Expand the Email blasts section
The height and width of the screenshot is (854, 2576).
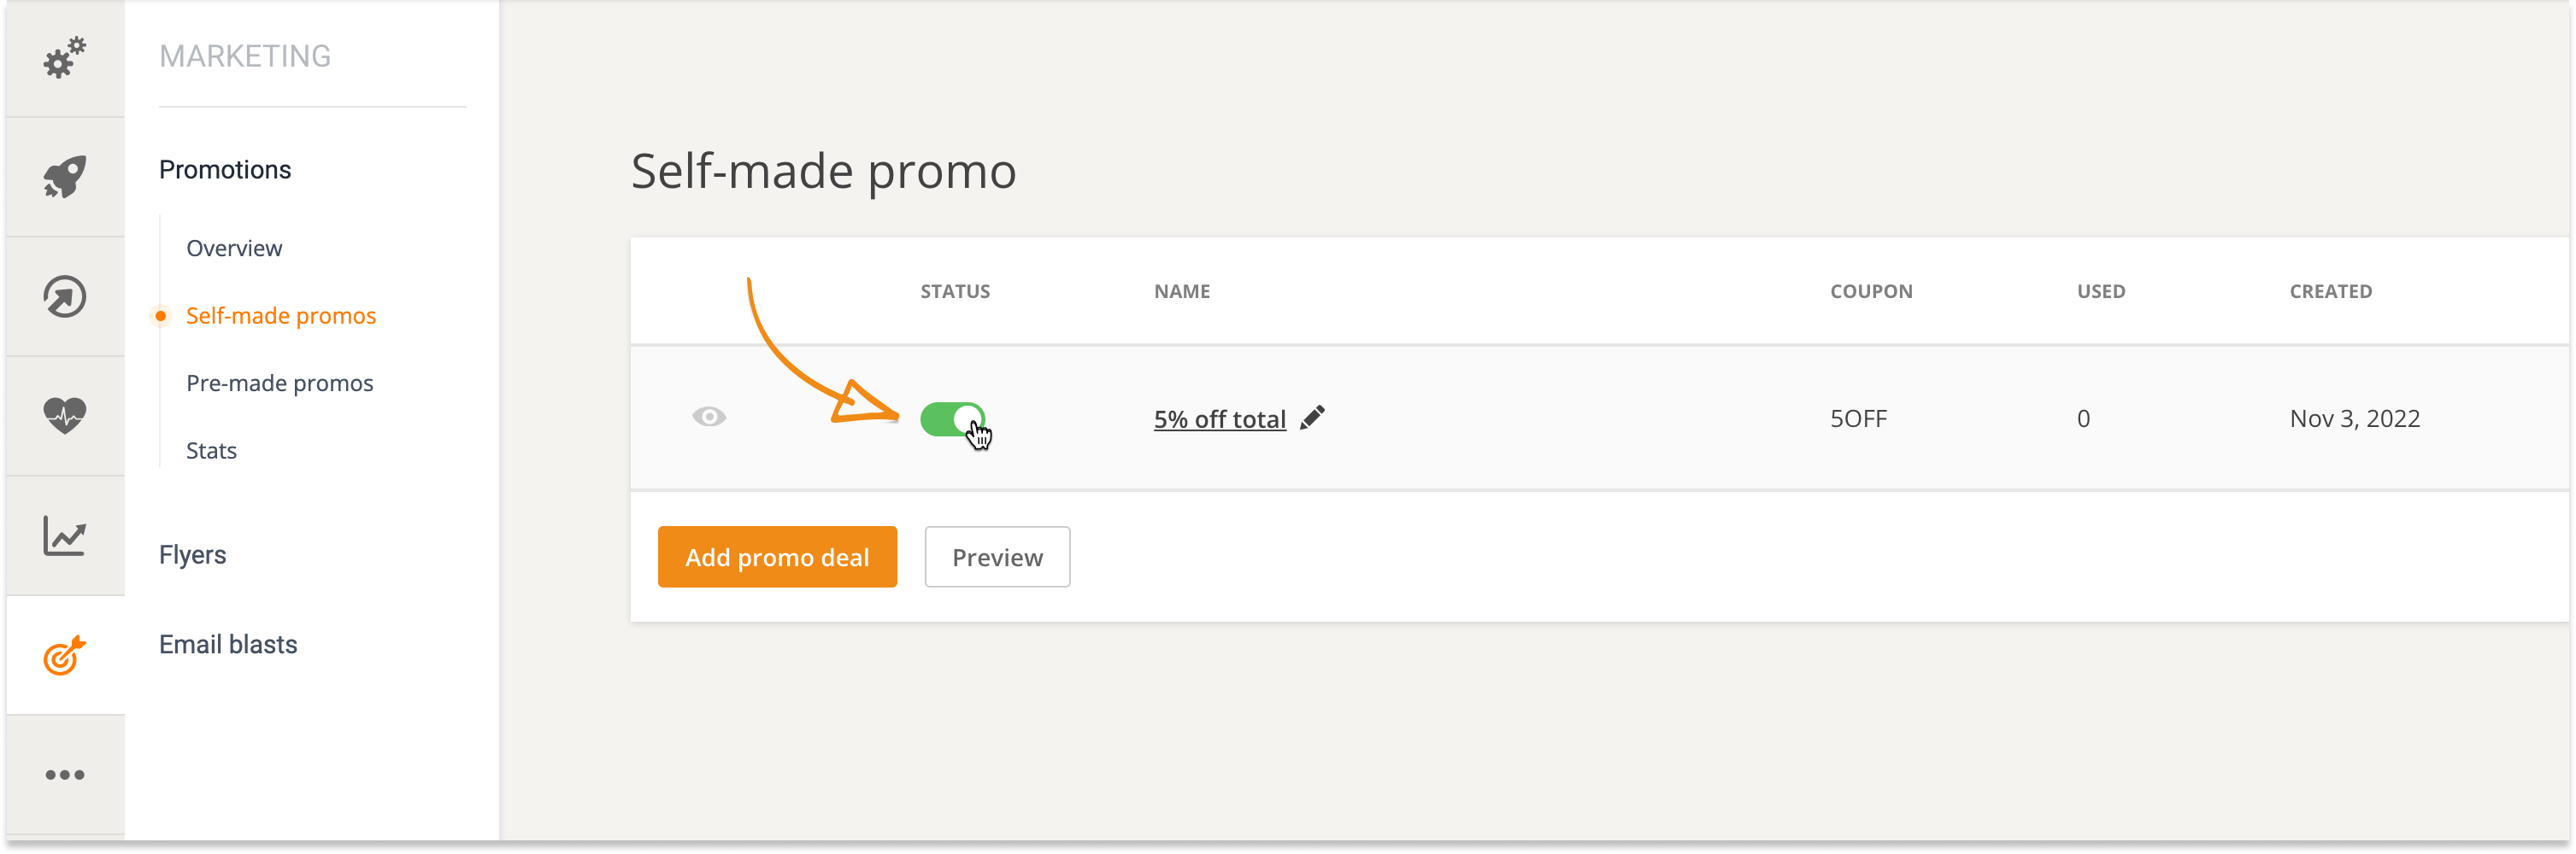(228, 644)
